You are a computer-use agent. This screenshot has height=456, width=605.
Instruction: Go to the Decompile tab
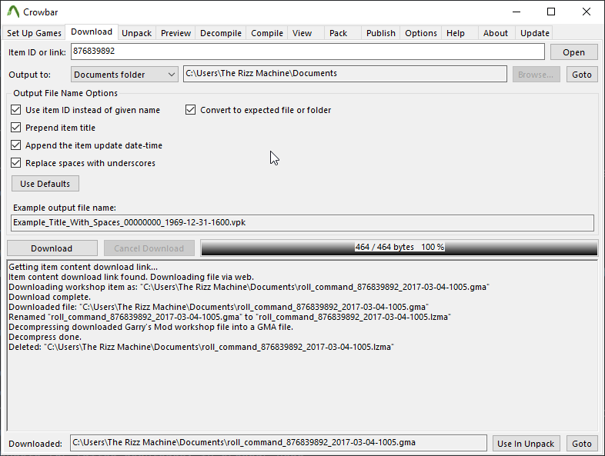221,33
